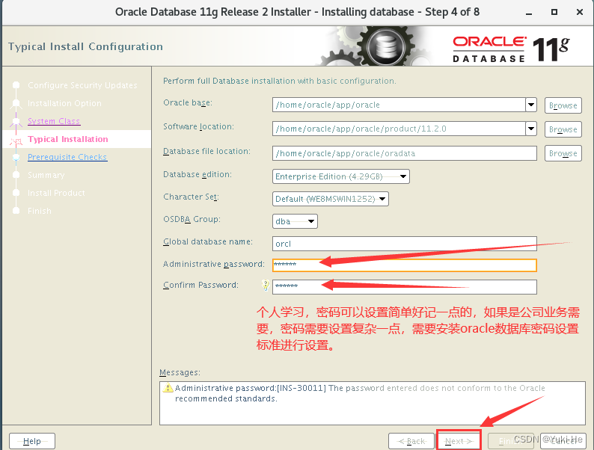Proceed with the Next button
This screenshot has width=594, height=450.
click(x=459, y=441)
